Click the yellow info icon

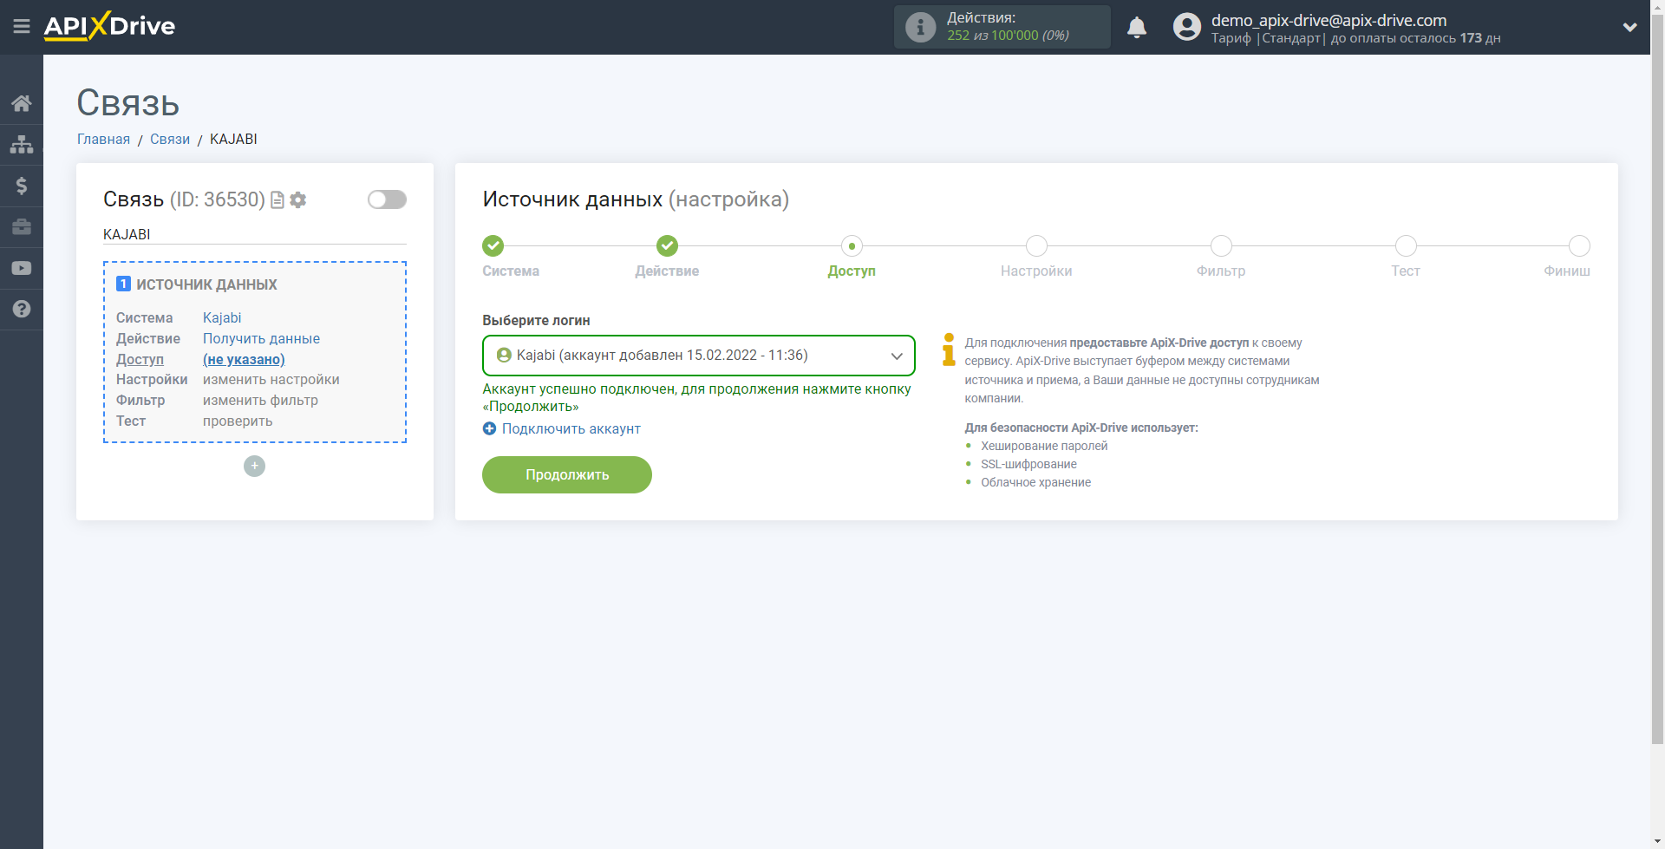tap(949, 349)
